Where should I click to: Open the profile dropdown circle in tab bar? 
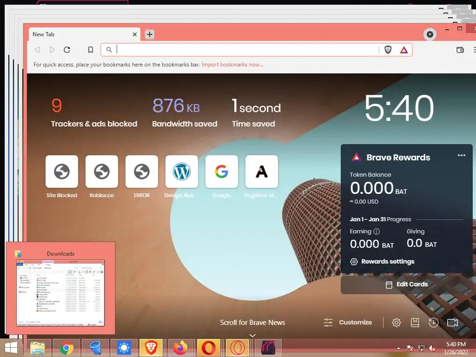click(x=430, y=34)
